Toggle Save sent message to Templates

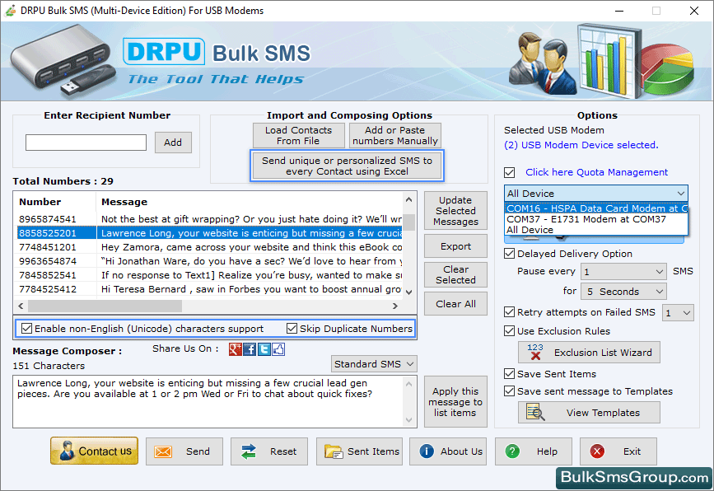point(510,391)
